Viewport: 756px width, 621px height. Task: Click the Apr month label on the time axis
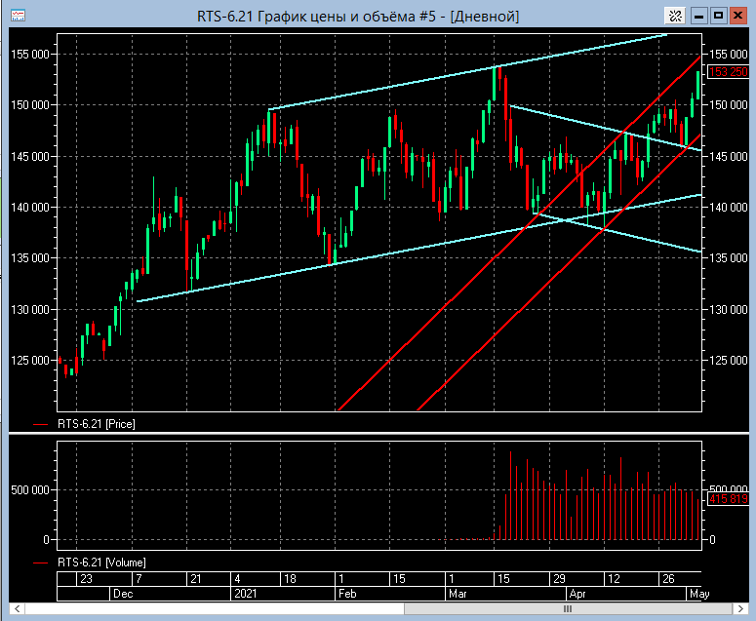[x=577, y=594]
